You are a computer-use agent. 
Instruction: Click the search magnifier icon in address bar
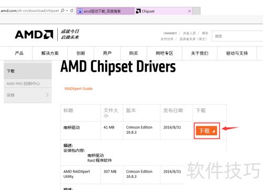point(62,11)
